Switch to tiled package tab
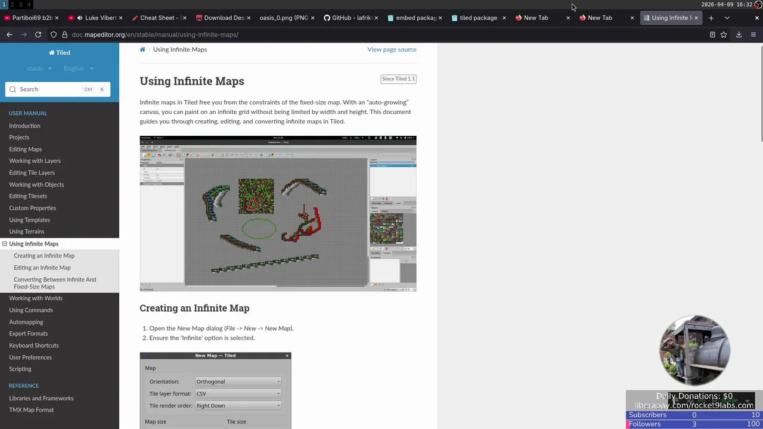 coord(477,18)
